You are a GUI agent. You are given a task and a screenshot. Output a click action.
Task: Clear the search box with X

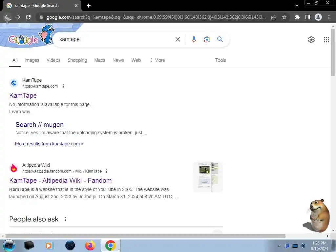pyautogui.click(x=178, y=39)
